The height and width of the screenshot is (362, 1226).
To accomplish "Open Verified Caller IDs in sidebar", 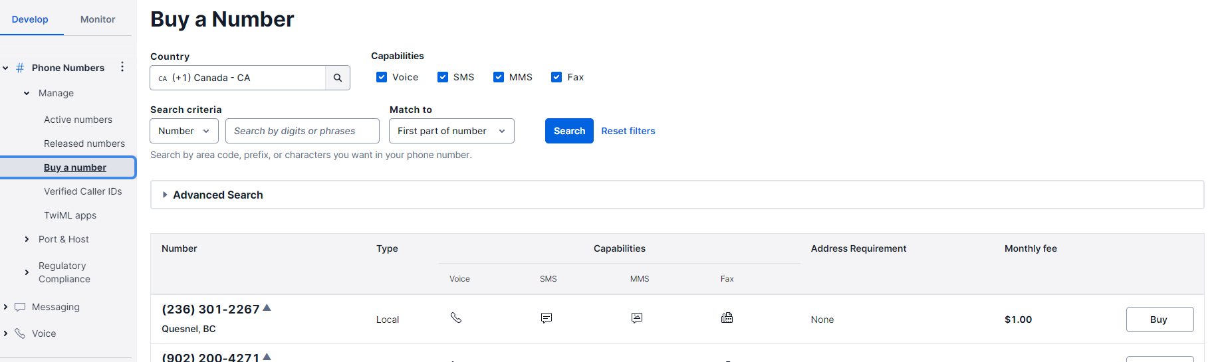I will coord(83,191).
